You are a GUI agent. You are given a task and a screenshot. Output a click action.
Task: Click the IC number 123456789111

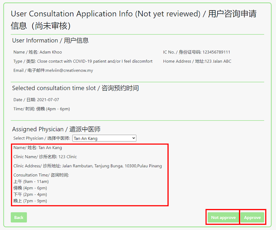click(216, 52)
